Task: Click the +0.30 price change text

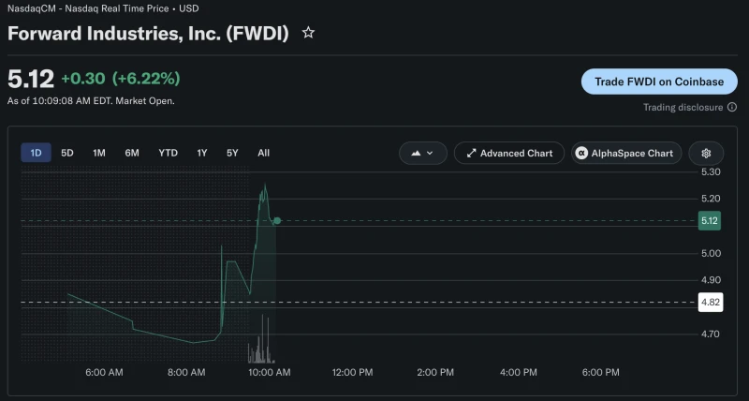Action: [83, 79]
